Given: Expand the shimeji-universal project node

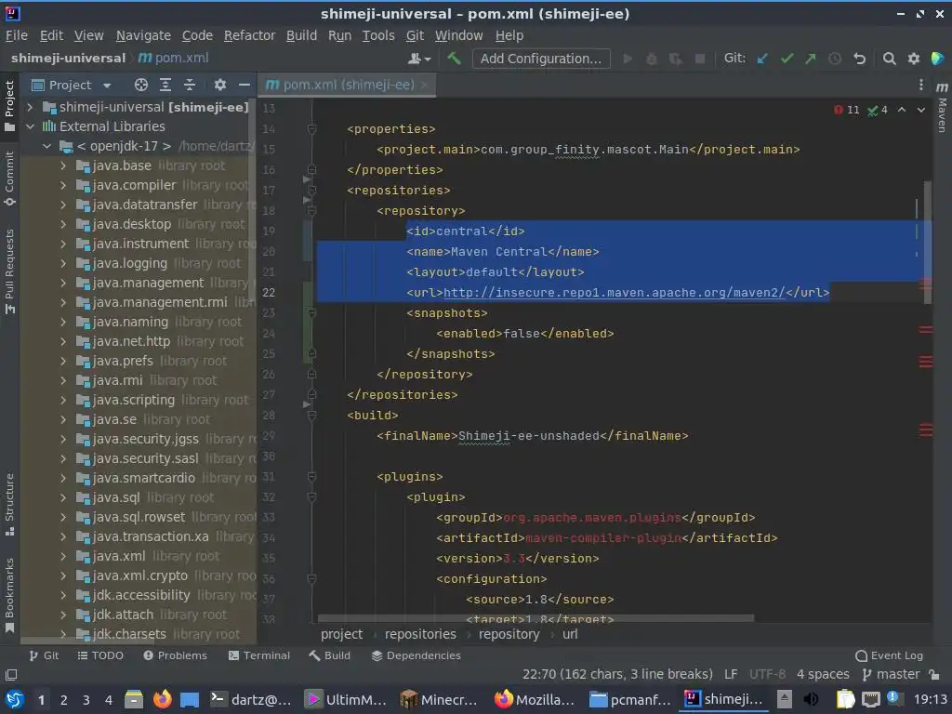Looking at the screenshot, I should (x=30, y=107).
